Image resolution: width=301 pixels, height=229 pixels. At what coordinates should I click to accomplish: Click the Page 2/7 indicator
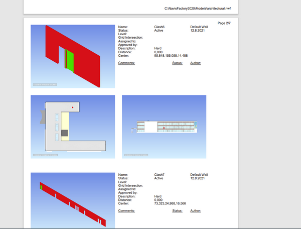pos(224,23)
